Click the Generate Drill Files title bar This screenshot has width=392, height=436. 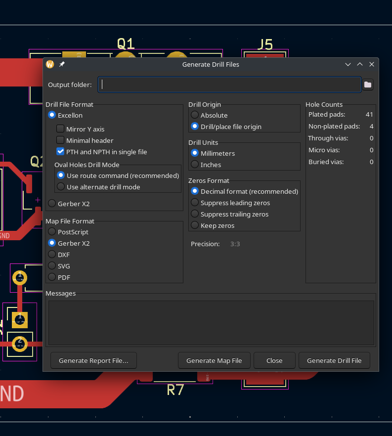pyautogui.click(x=211, y=64)
